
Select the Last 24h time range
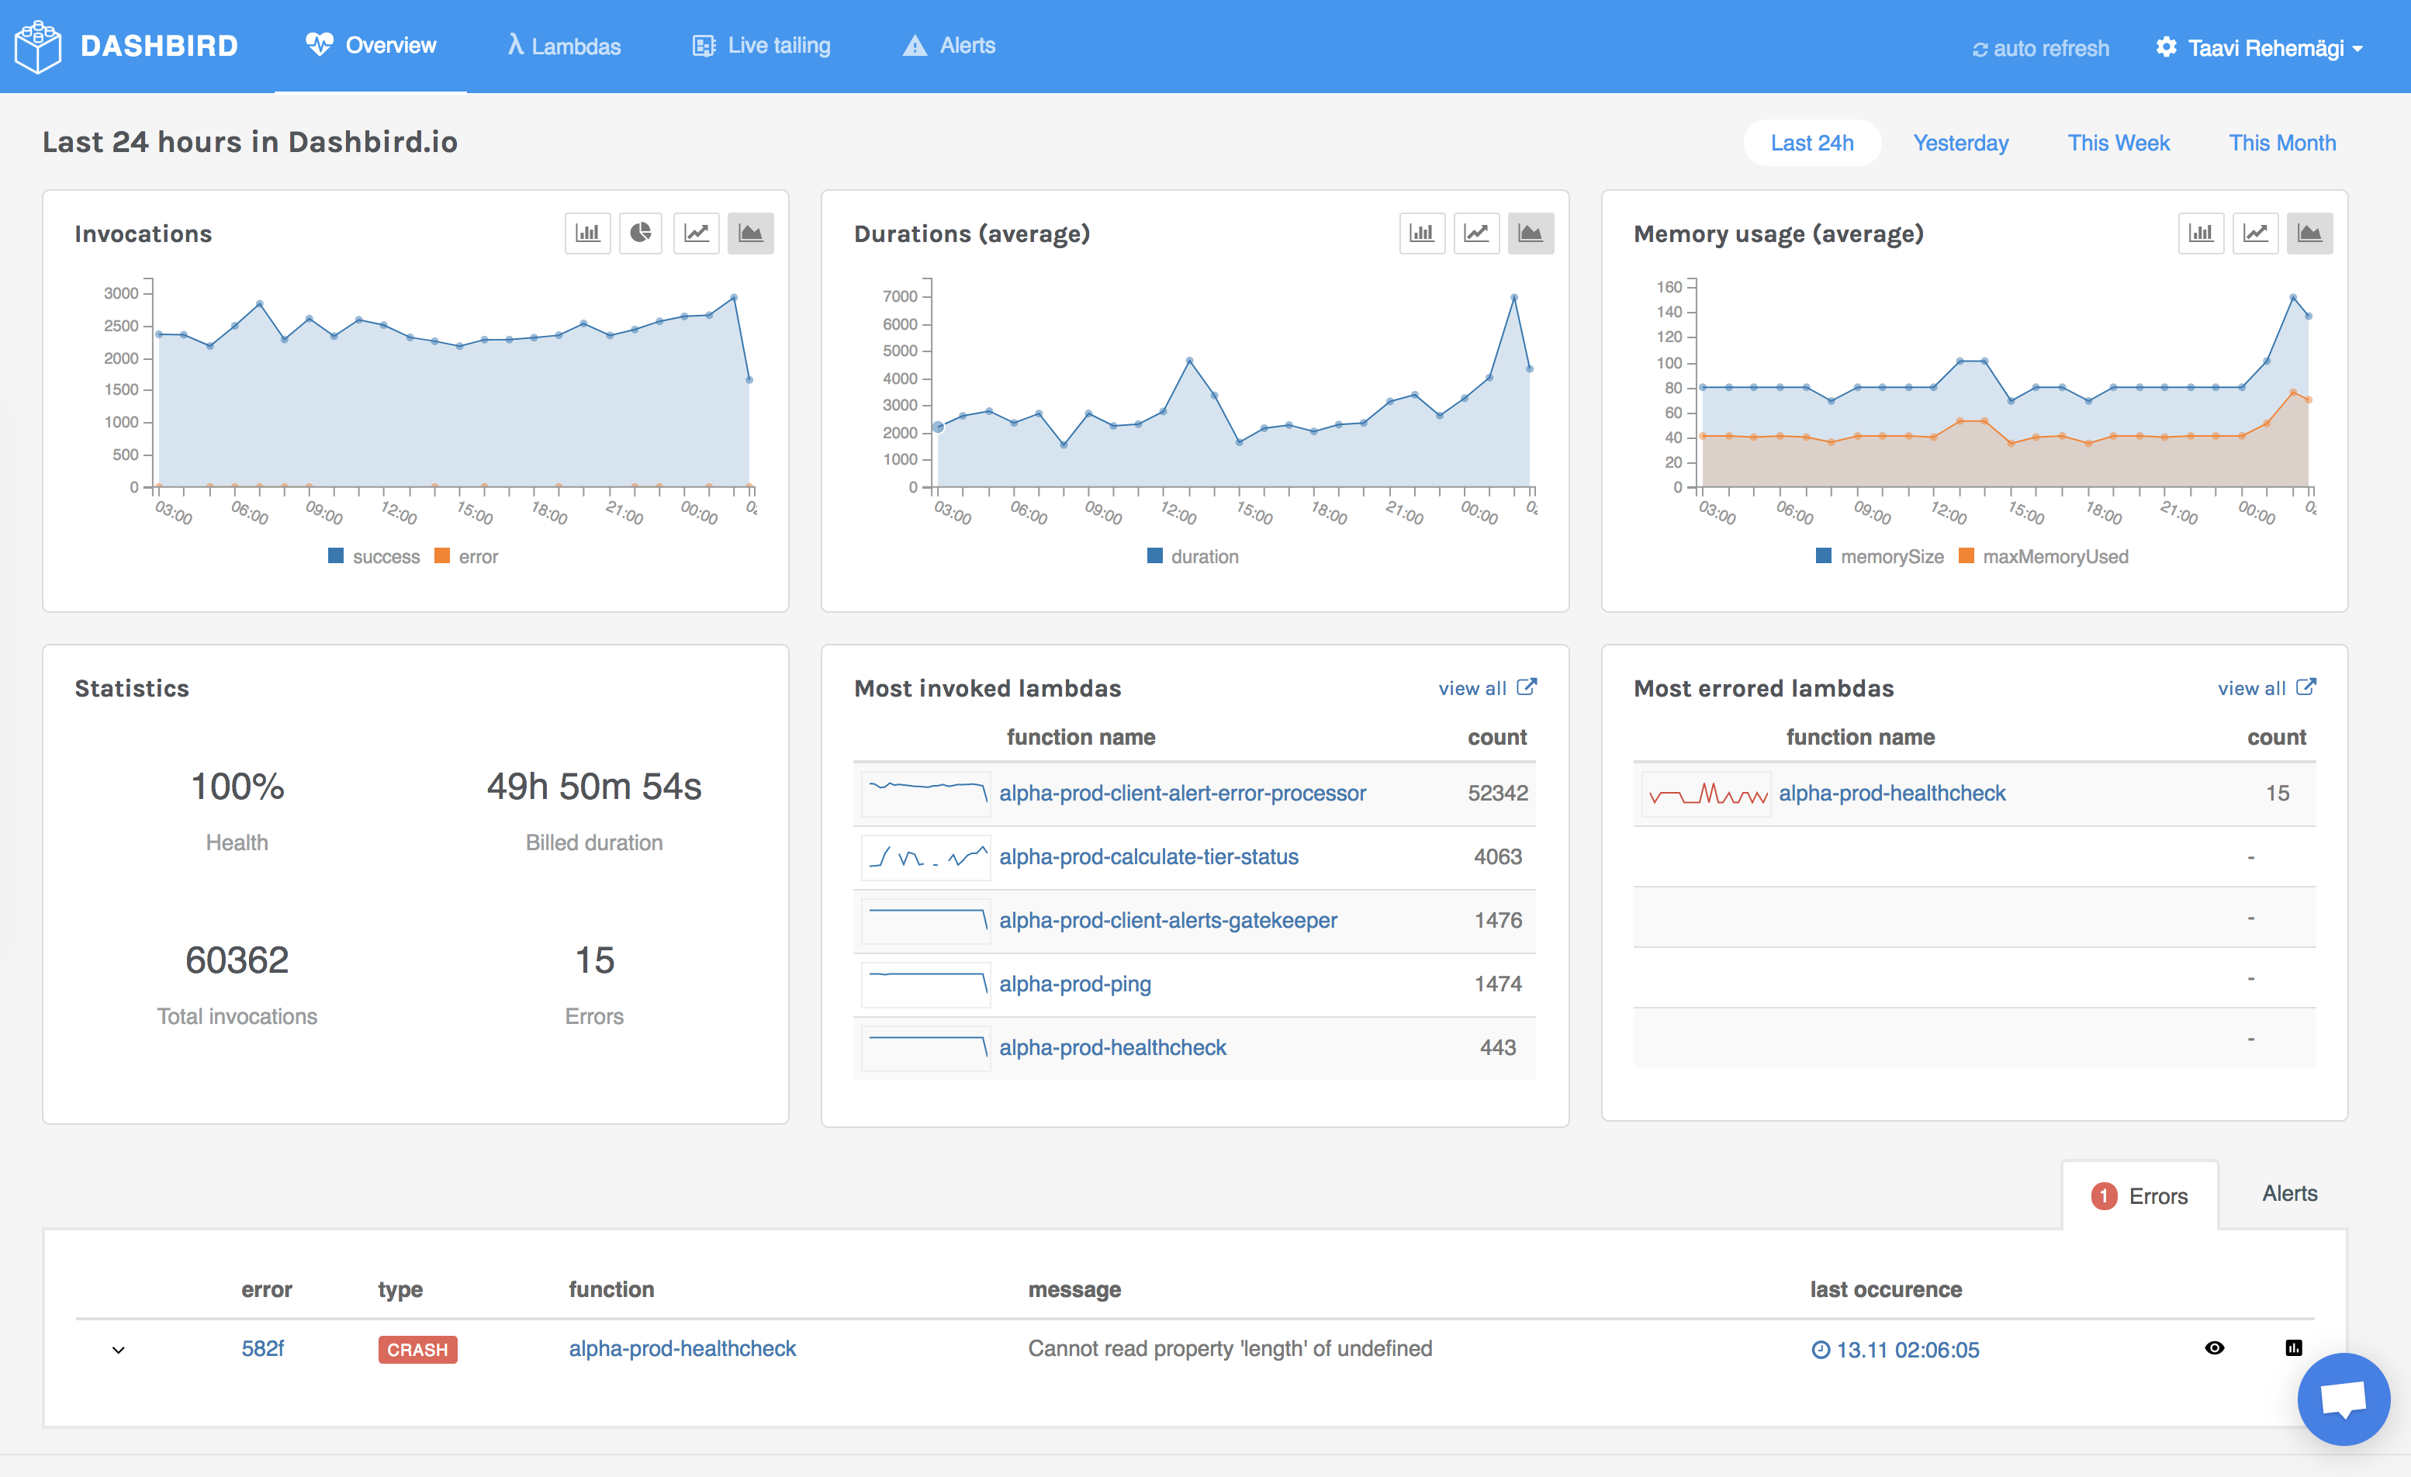tap(1812, 143)
